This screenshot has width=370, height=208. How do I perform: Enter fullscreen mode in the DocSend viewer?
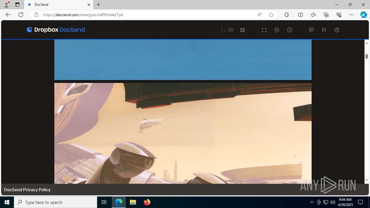click(264, 30)
